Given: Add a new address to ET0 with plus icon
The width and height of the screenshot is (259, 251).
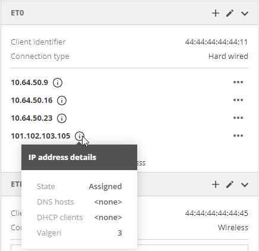Looking at the screenshot, I should pos(216,13).
